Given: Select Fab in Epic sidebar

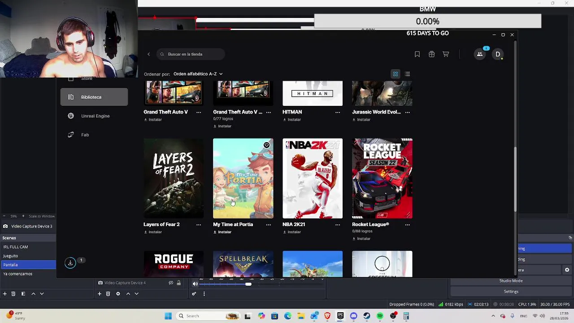Looking at the screenshot, I should 94,135.
